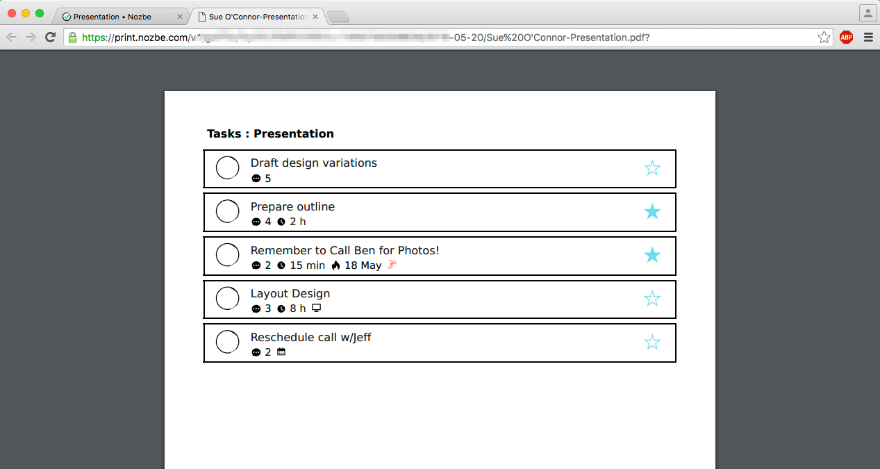Open the Chrome hamburger menu
The image size is (880, 469).
868,38
